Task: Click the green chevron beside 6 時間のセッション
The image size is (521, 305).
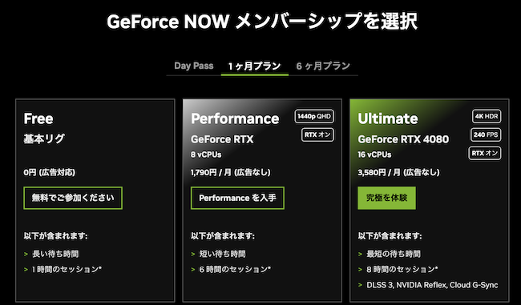Action: click(193, 270)
